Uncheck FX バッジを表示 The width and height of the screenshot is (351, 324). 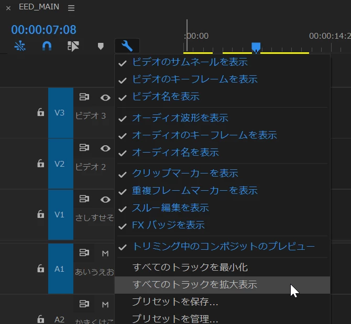pyautogui.click(x=222, y=225)
